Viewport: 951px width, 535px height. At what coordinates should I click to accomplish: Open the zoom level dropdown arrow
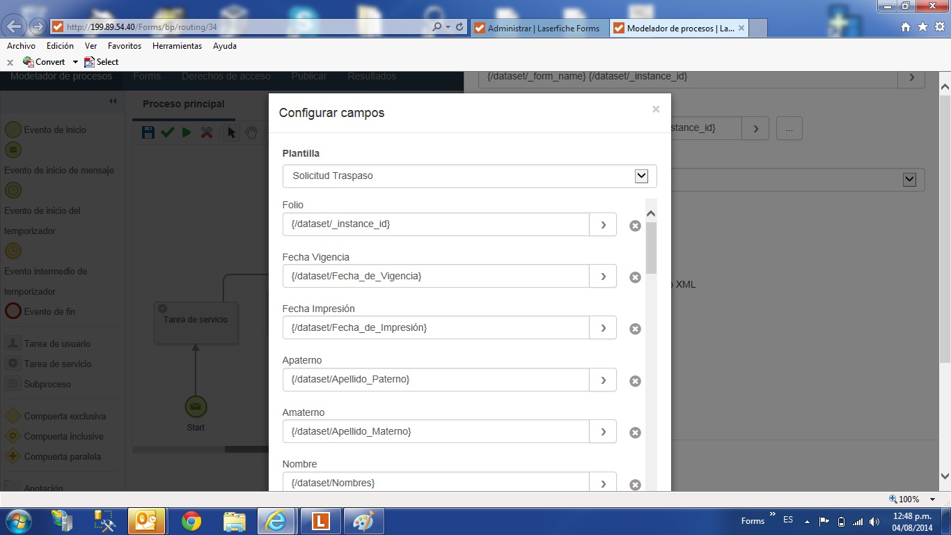click(x=934, y=499)
